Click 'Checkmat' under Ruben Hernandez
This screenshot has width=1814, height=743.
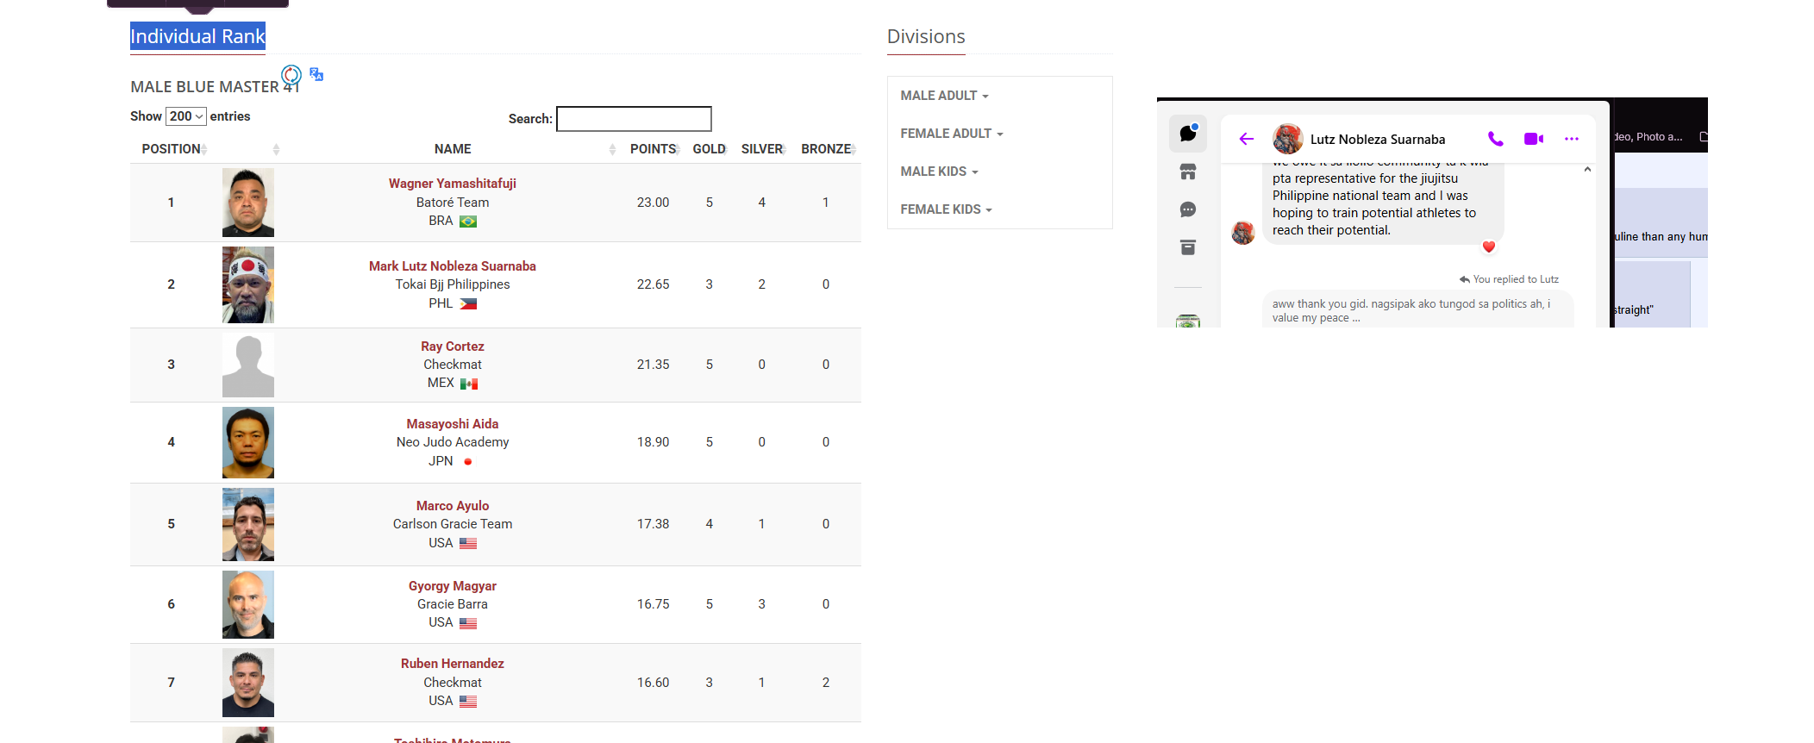click(453, 683)
